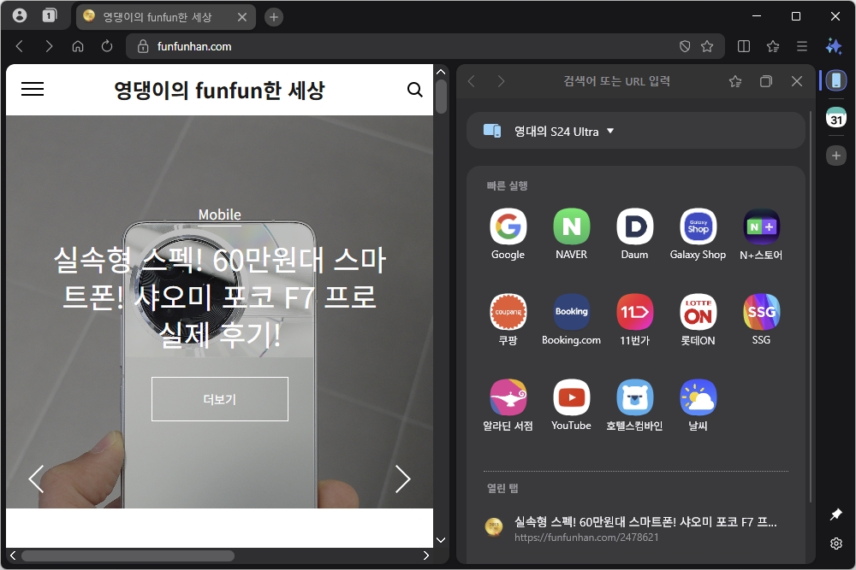Select the mobile device sidebar icon

coord(835,80)
